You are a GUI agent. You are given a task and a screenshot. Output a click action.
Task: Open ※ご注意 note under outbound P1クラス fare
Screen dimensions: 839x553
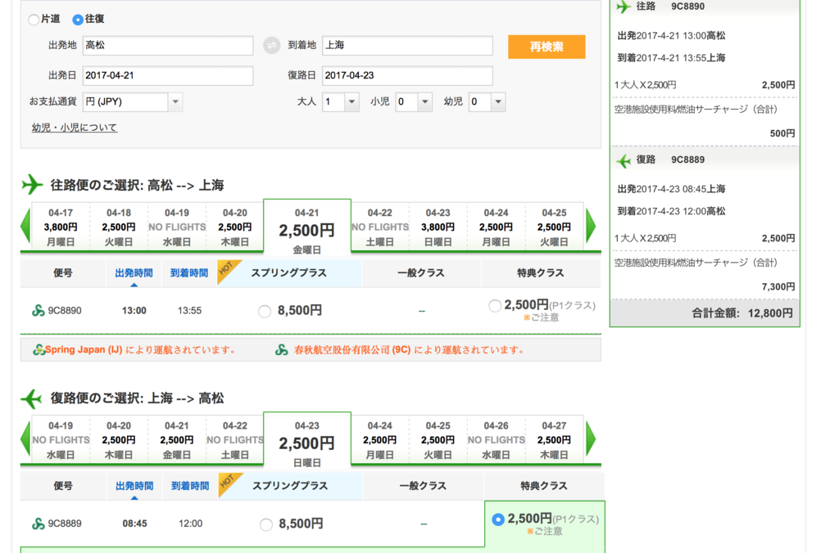pyautogui.click(x=541, y=317)
